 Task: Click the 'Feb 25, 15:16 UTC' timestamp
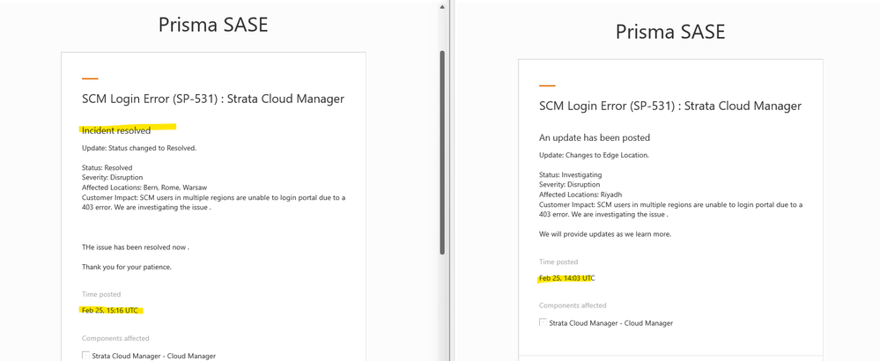pos(109,310)
